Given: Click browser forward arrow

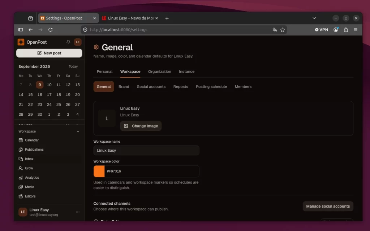Looking at the screenshot, I should pyautogui.click(x=40, y=30).
